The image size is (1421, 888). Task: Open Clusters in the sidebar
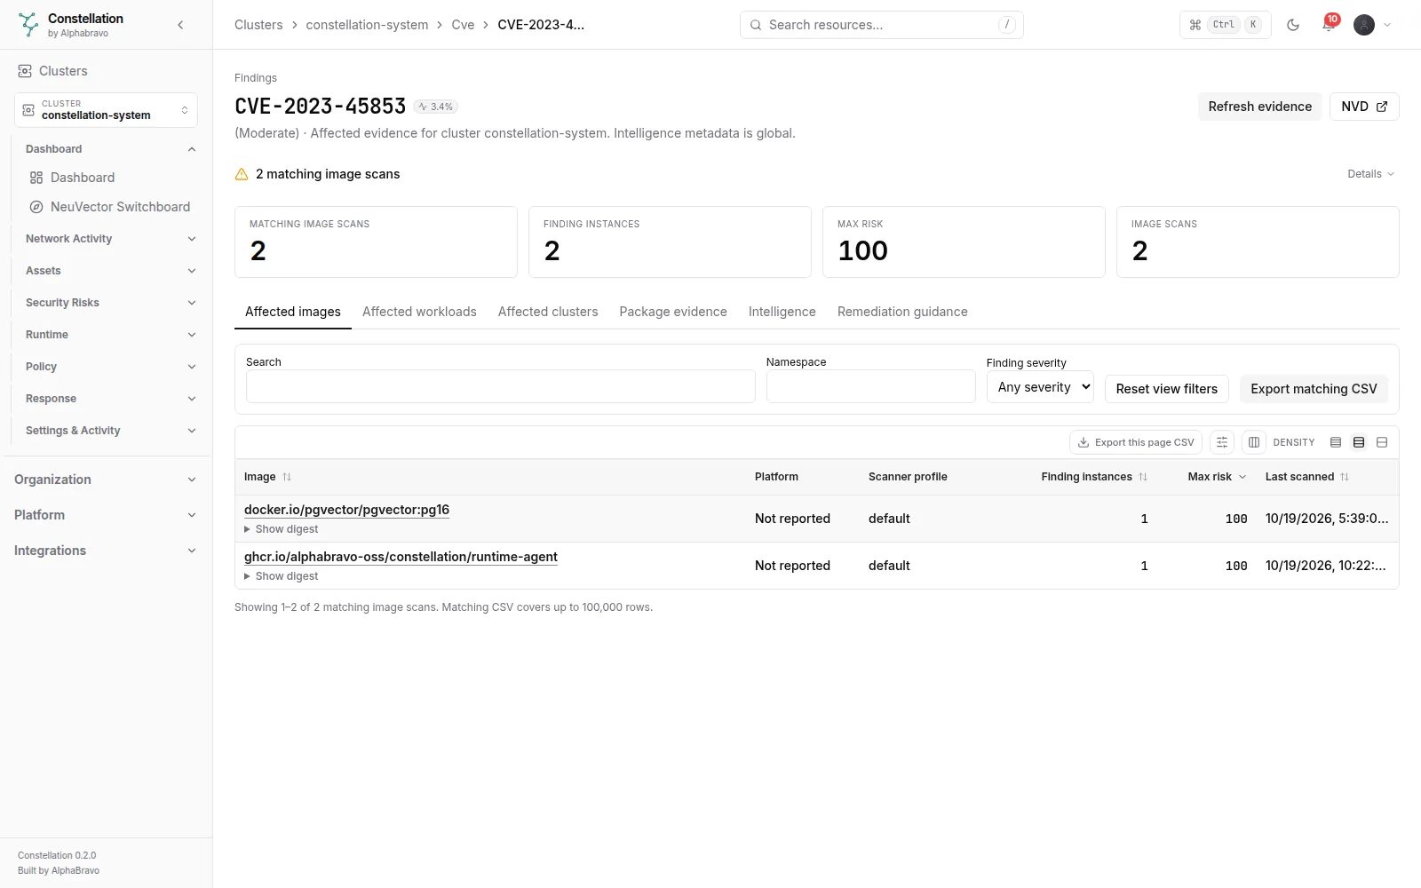pyautogui.click(x=63, y=71)
